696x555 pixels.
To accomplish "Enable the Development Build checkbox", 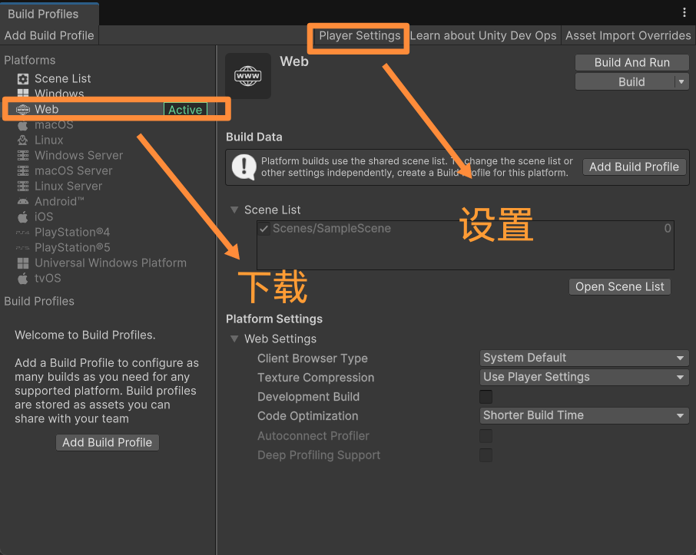I will [486, 397].
